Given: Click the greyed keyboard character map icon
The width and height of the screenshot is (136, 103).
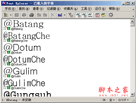Looking at the screenshot, I should coord(17,15).
